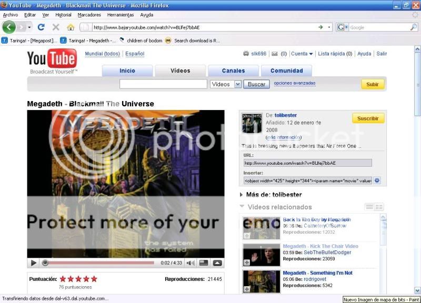Click the Buscar button
Viewport: 421px width, 303px height.
tap(256, 84)
